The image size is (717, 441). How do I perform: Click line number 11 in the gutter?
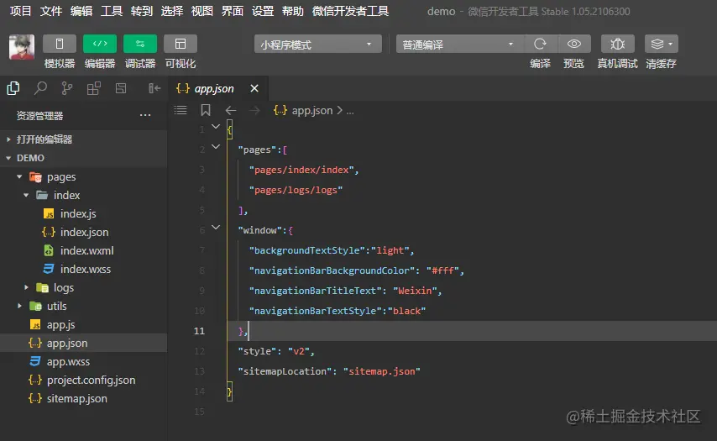tap(199, 331)
